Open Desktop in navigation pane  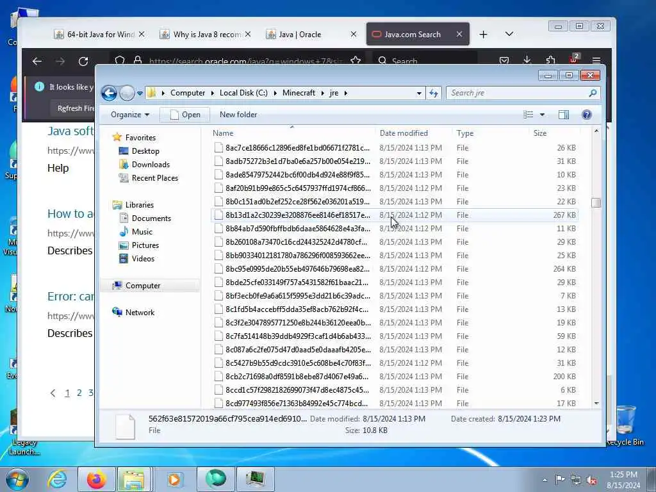coord(145,151)
